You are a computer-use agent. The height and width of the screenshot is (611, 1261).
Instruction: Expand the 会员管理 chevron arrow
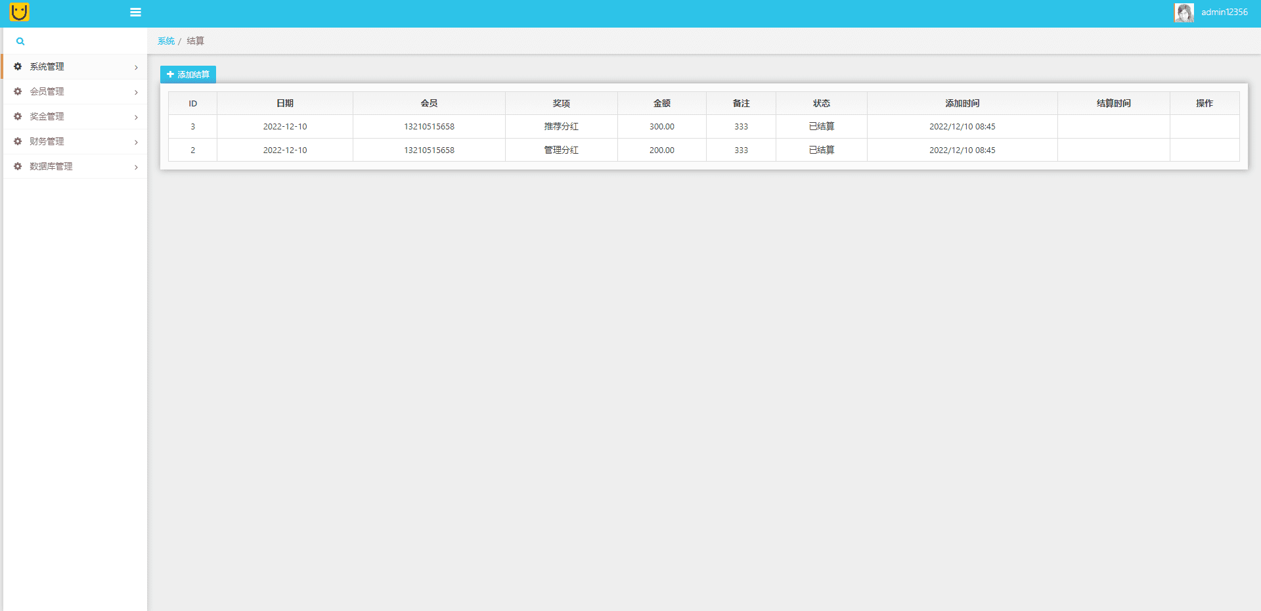pyautogui.click(x=136, y=92)
